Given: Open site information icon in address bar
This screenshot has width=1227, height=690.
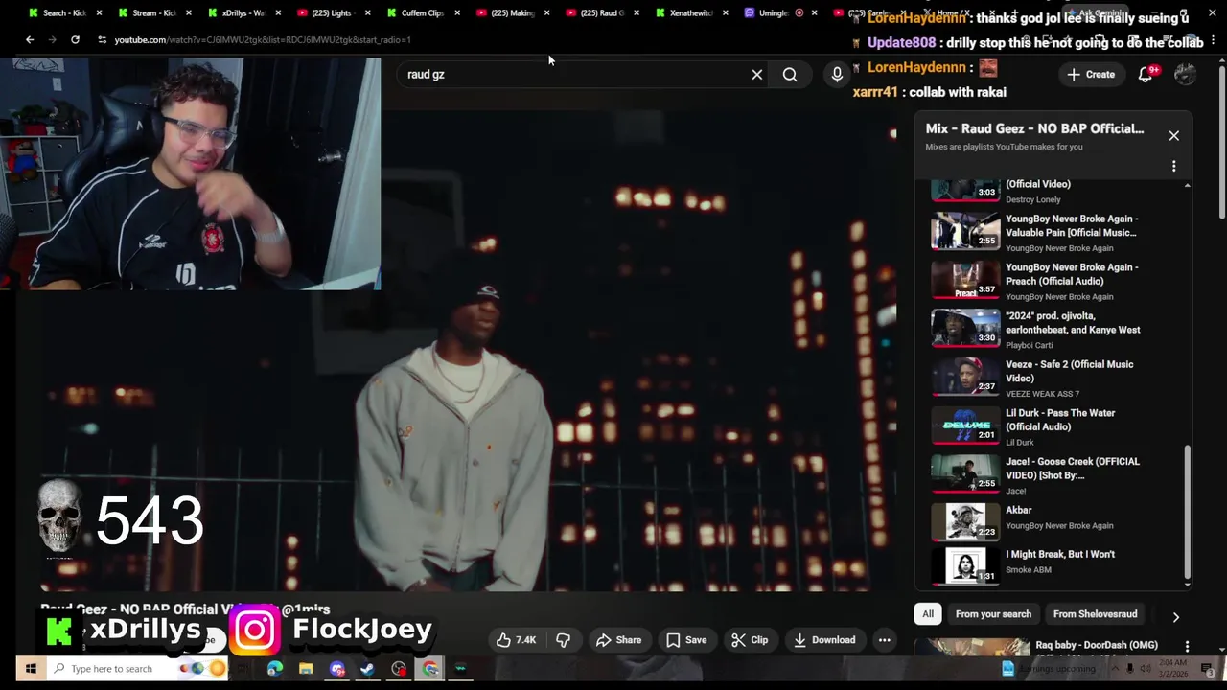Looking at the screenshot, I should pyautogui.click(x=102, y=39).
